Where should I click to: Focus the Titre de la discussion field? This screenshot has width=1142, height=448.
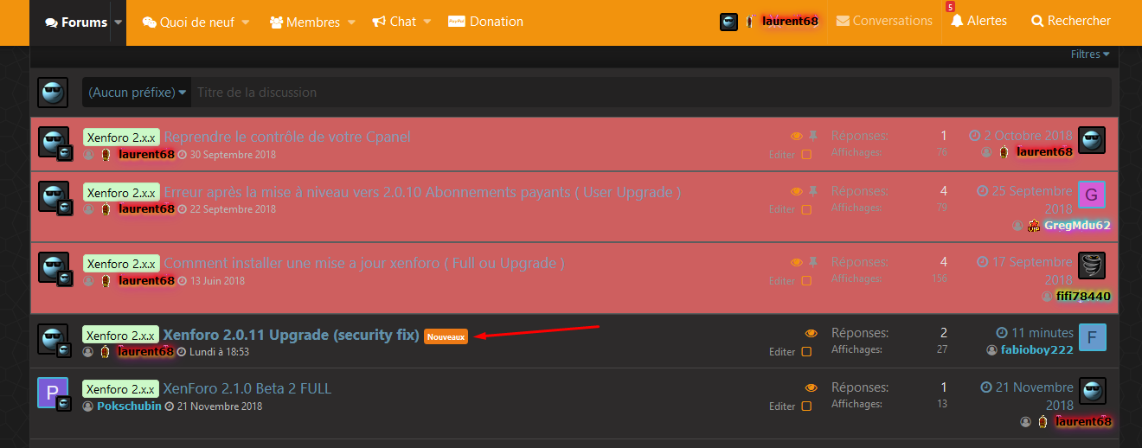click(649, 93)
